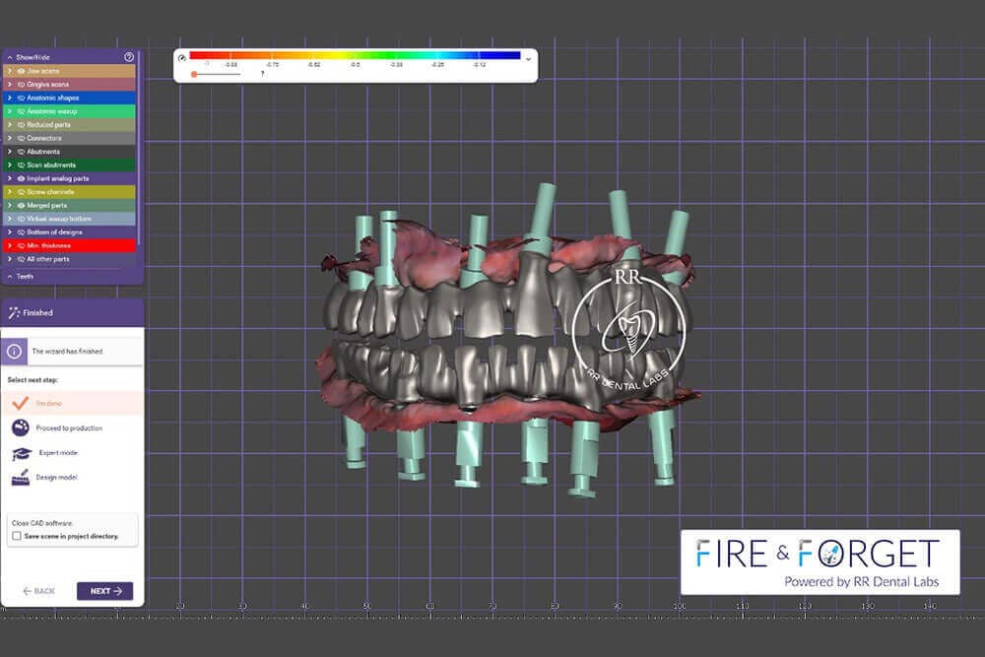This screenshot has height=657, width=985.
Task: Select the I'm done checkmark icon
Action: coord(20,403)
